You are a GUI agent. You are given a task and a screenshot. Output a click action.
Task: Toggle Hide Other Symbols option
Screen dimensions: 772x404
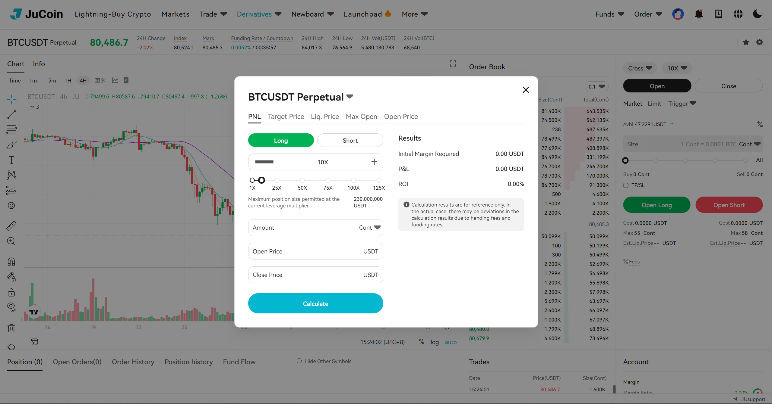point(299,361)
